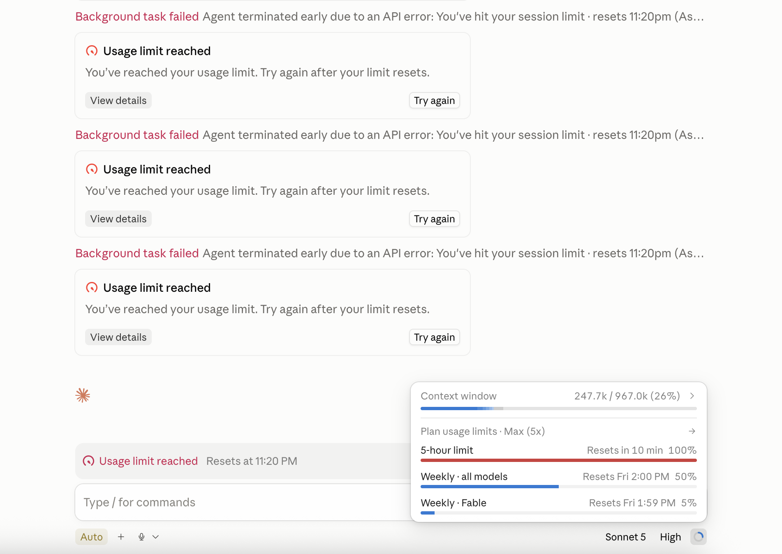Click the third card's usage limit gauge icon
Image resolution: width=782 pixels, height=554 pixels.
tap(92, 288)
